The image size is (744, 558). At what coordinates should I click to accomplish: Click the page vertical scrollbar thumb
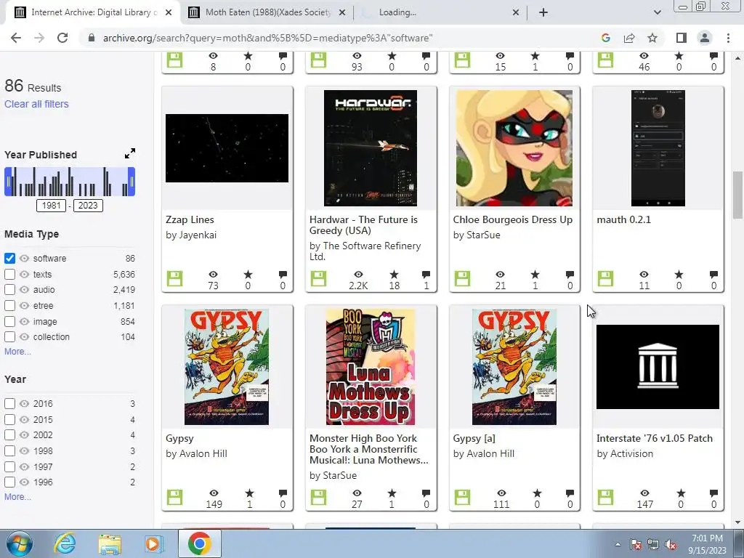point(737,195)
